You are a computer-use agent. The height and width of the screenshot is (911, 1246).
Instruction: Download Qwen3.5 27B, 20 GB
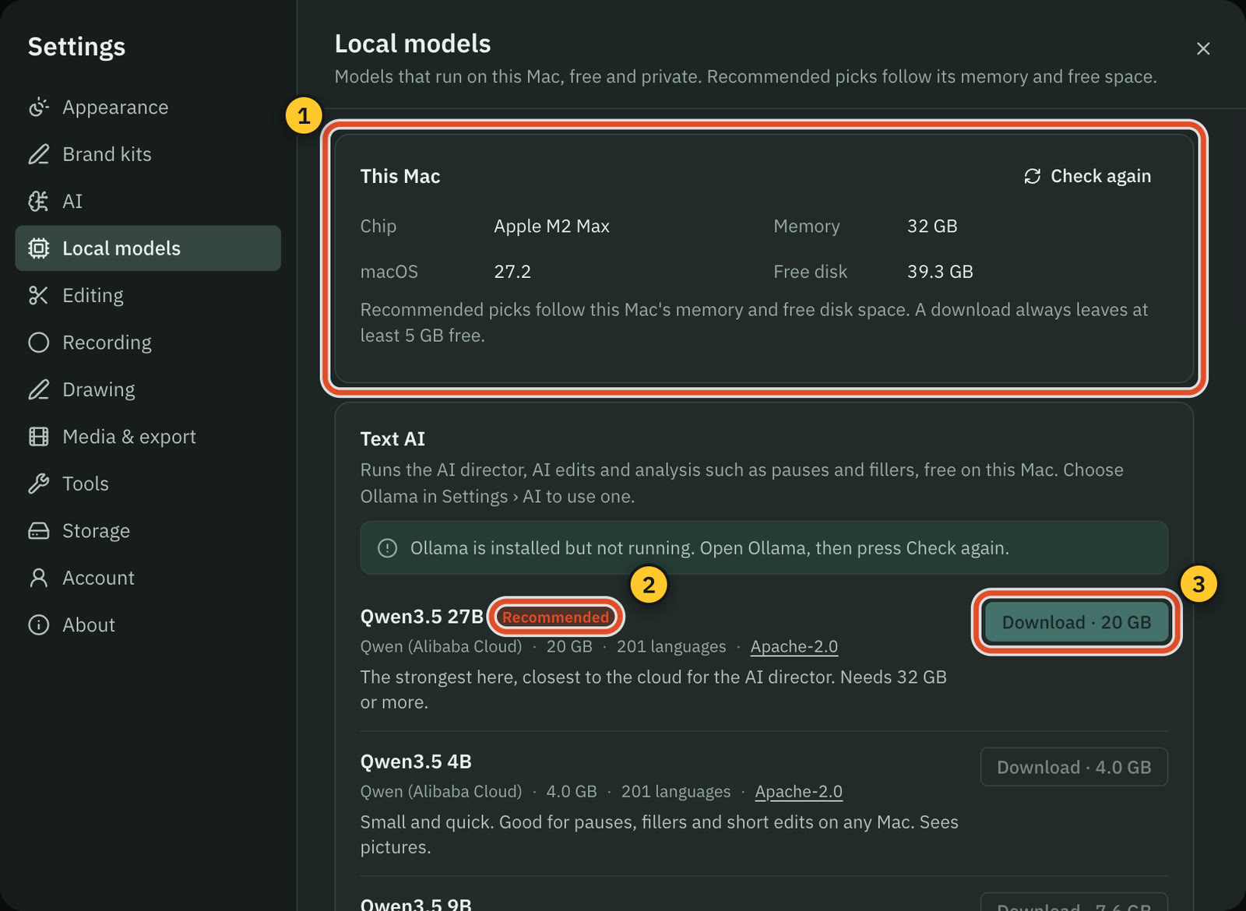[x=1076, y=622]
